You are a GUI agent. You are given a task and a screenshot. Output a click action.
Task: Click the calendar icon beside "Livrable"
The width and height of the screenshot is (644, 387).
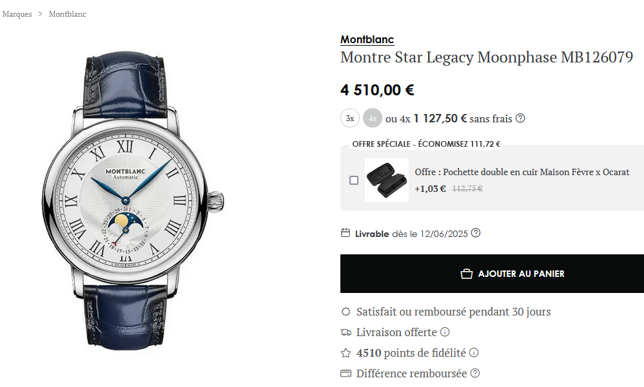346,233
